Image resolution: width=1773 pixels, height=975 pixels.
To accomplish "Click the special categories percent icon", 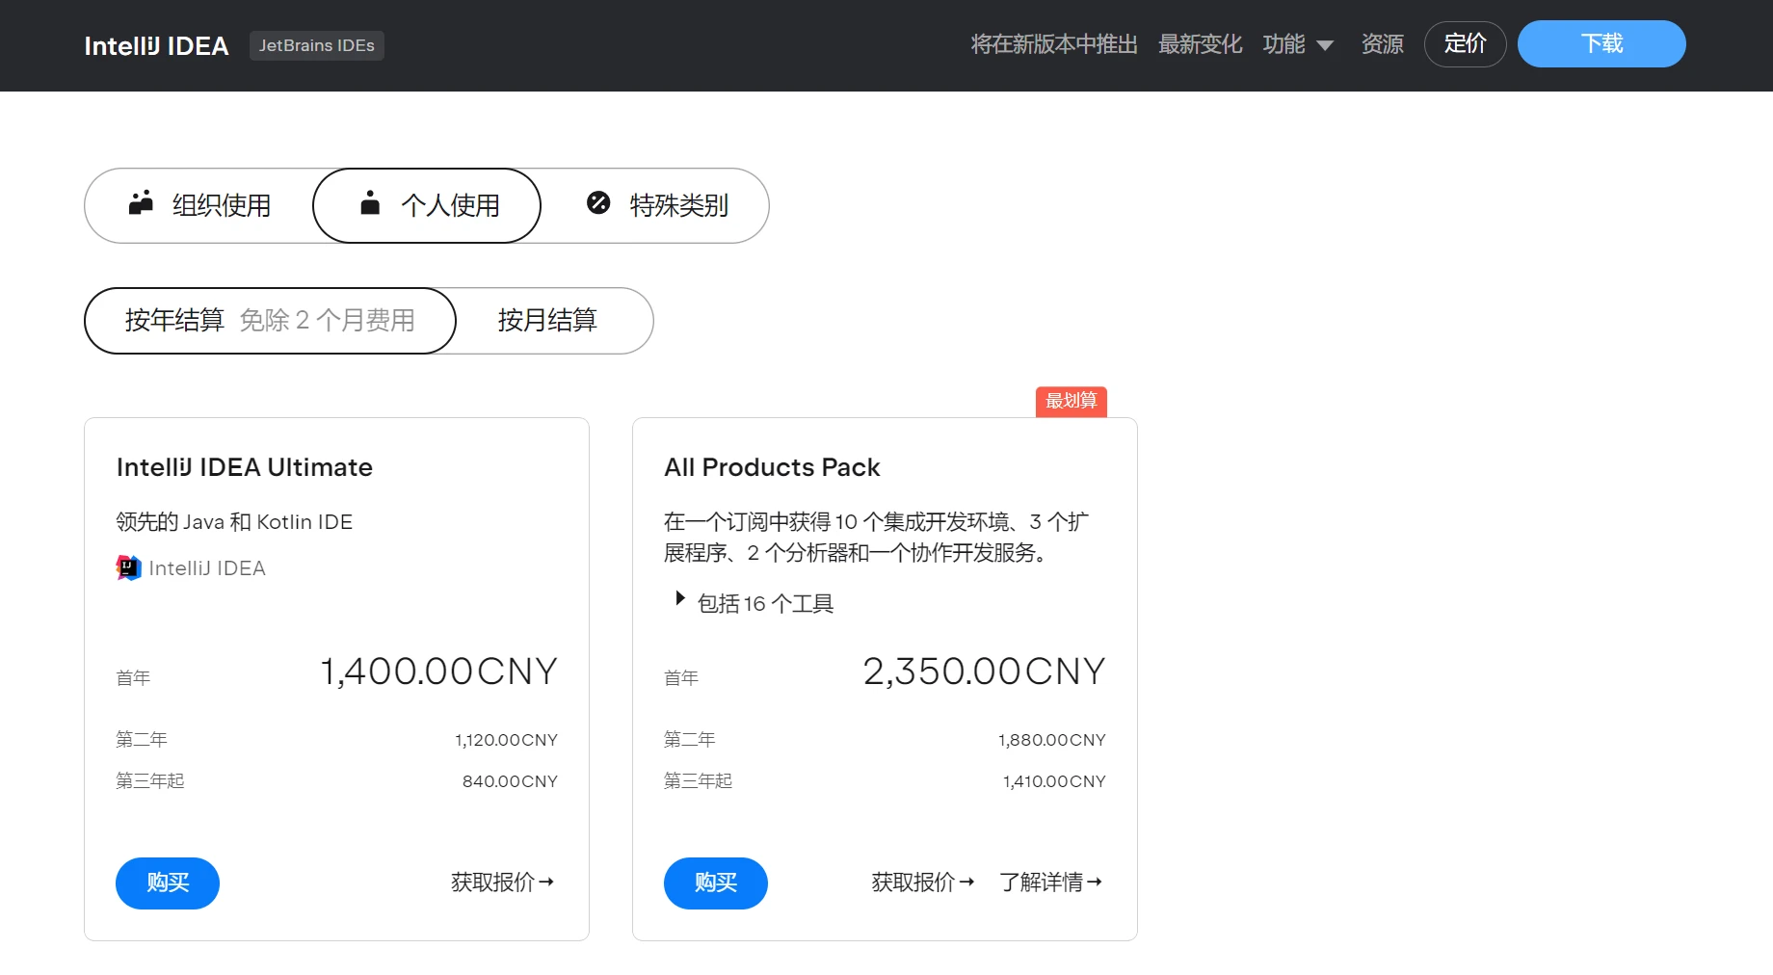I will [598, 202].
